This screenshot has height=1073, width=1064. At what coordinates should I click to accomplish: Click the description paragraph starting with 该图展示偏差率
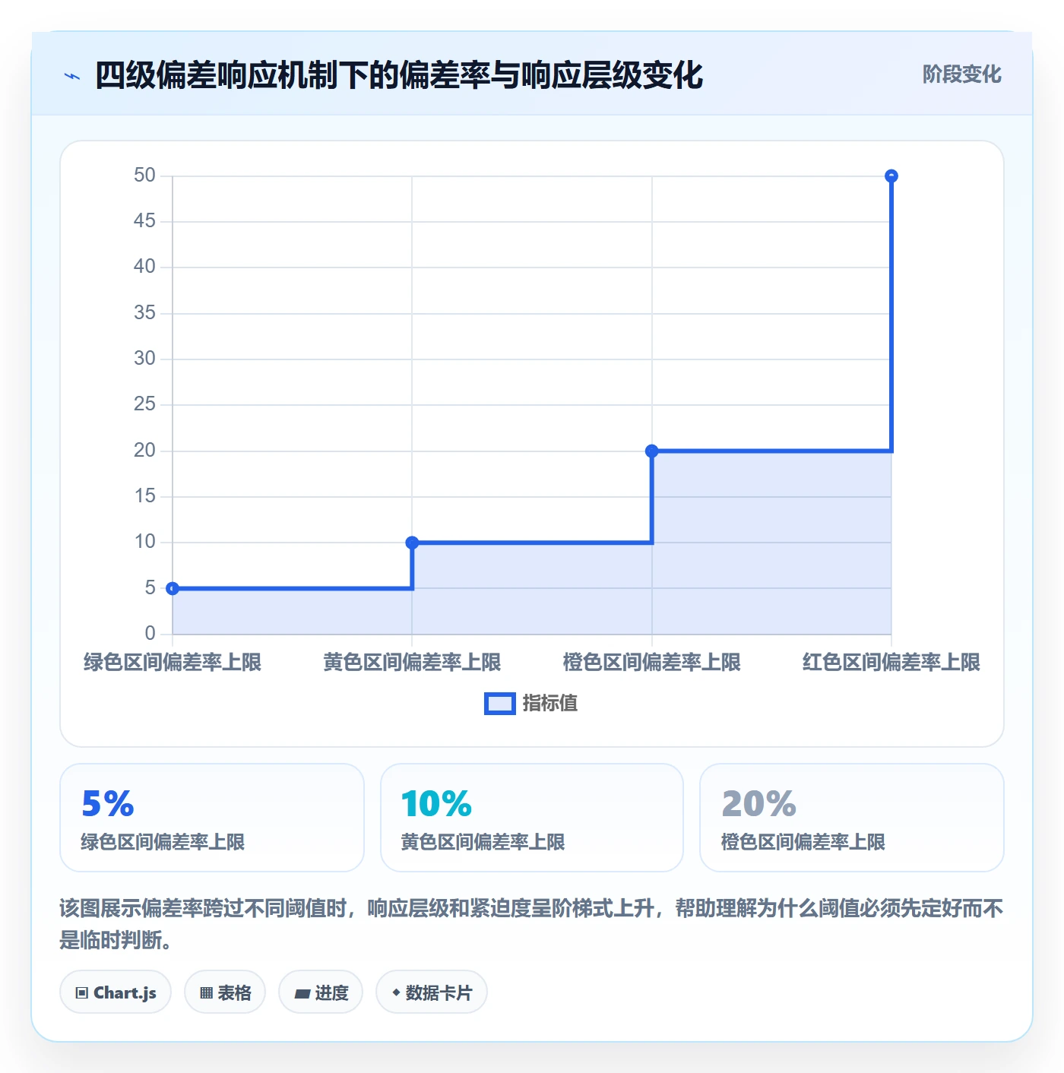point(531,924)
